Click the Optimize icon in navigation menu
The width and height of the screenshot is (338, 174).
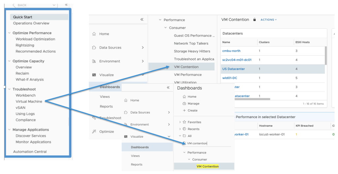tap(94, 131)
